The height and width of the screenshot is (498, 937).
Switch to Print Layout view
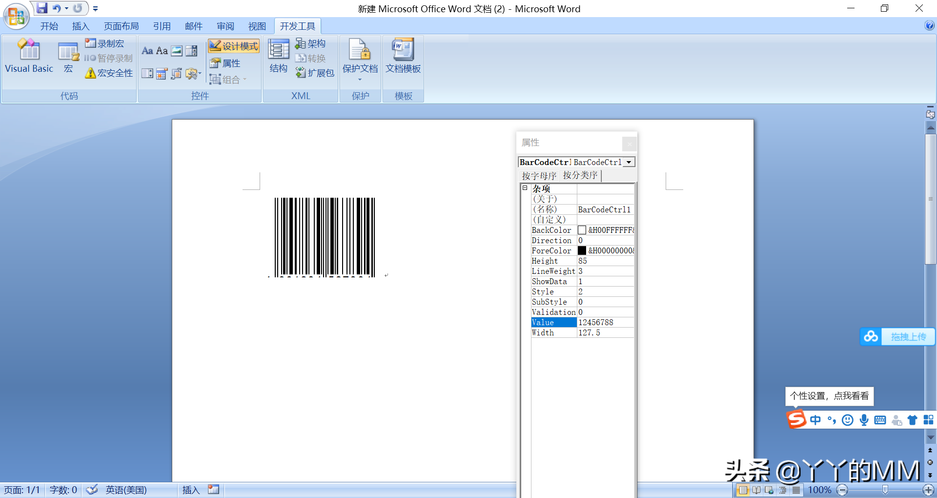(743, 490)
